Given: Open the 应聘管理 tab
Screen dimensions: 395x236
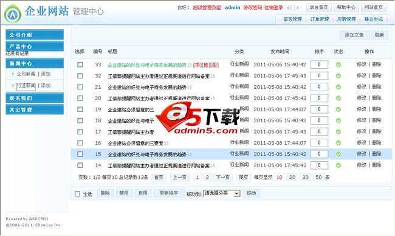Looking at the screenshot, I should pyautogui.click(x=346, y=19).
